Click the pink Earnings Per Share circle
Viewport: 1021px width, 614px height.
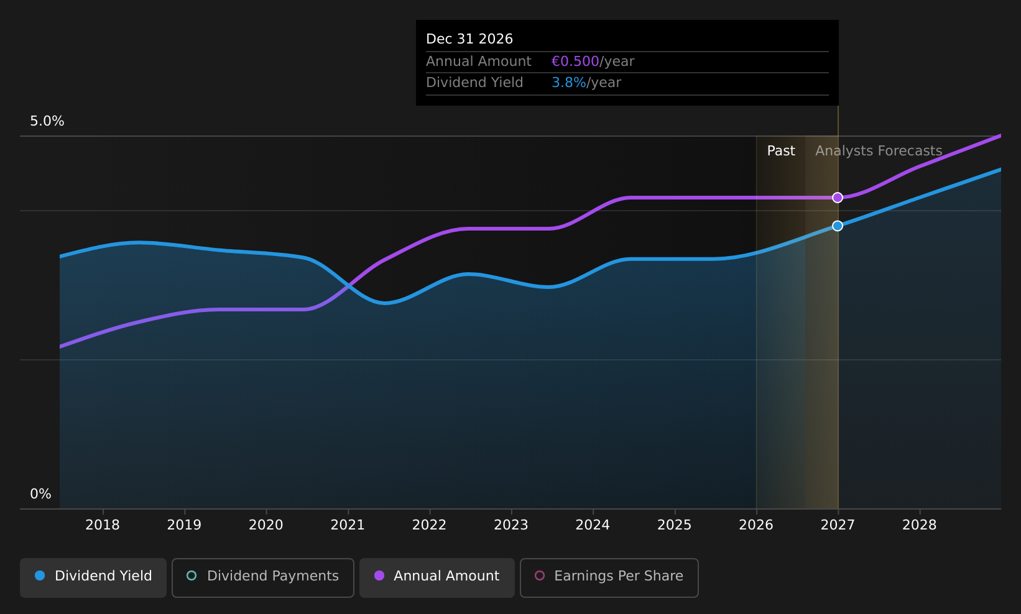coord(540,575)
